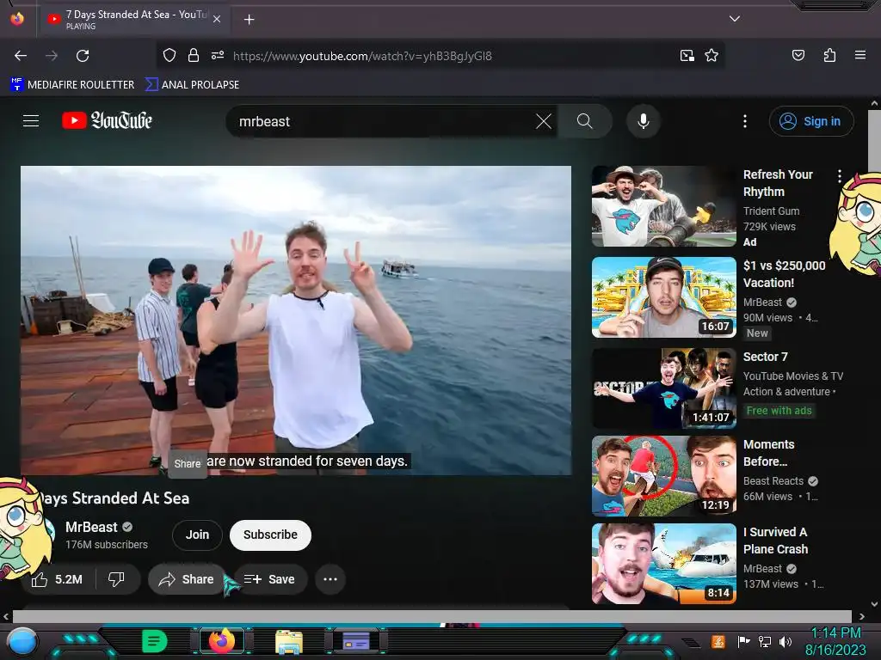
Task: Click the Share button below the video
Action: [187, 579]
